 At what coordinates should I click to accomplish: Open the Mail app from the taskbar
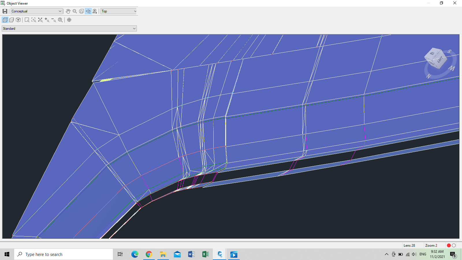(177, 254)
